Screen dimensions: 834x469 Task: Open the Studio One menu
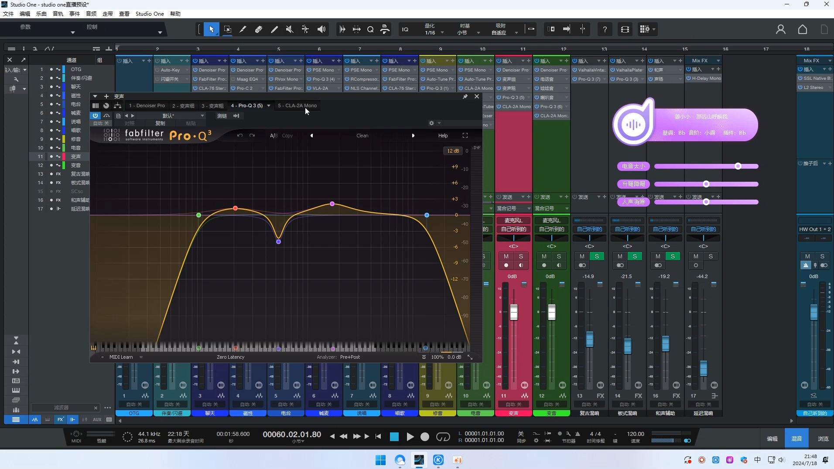(150, 14)
